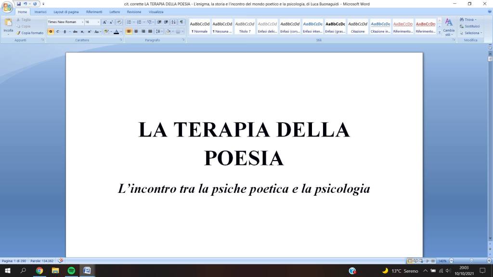Open the Layout di pagina tab
The image size is (493, 277).
coord(66,12)
